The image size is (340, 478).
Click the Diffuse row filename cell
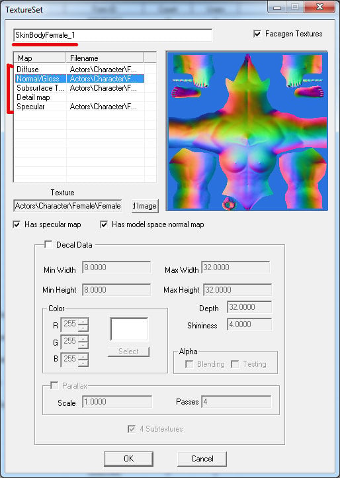[105, 70]
